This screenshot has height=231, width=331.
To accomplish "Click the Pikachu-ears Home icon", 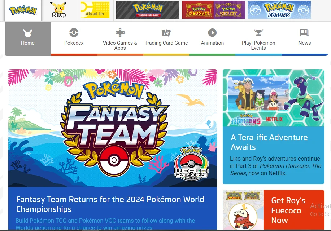I will pos(28,33).
